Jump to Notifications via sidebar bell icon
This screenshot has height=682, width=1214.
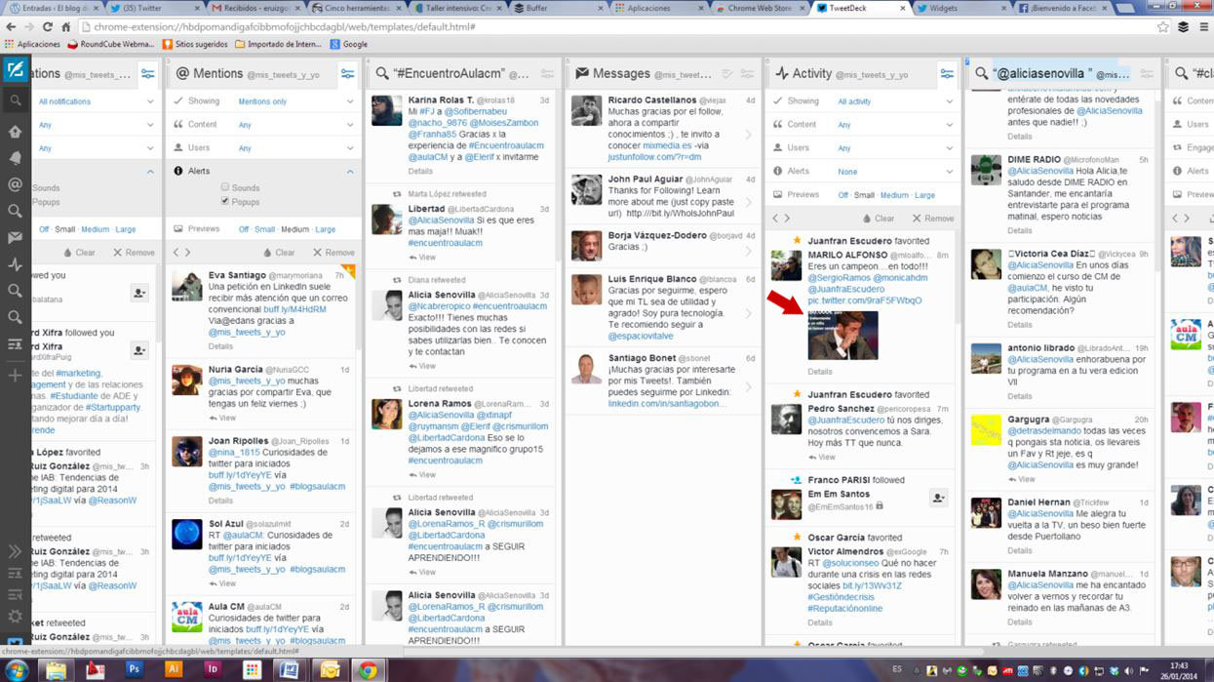point(15,158)
